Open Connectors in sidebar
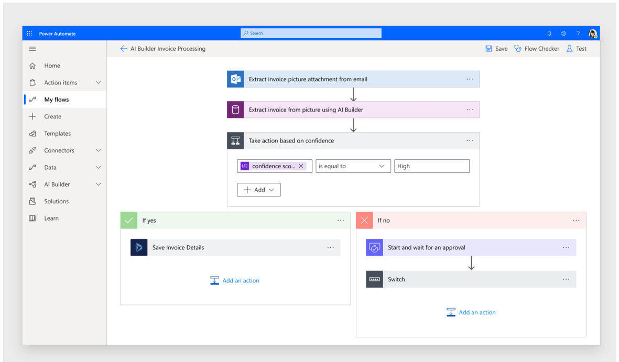This screenshot has height=362, width=619. pos(59,150)
